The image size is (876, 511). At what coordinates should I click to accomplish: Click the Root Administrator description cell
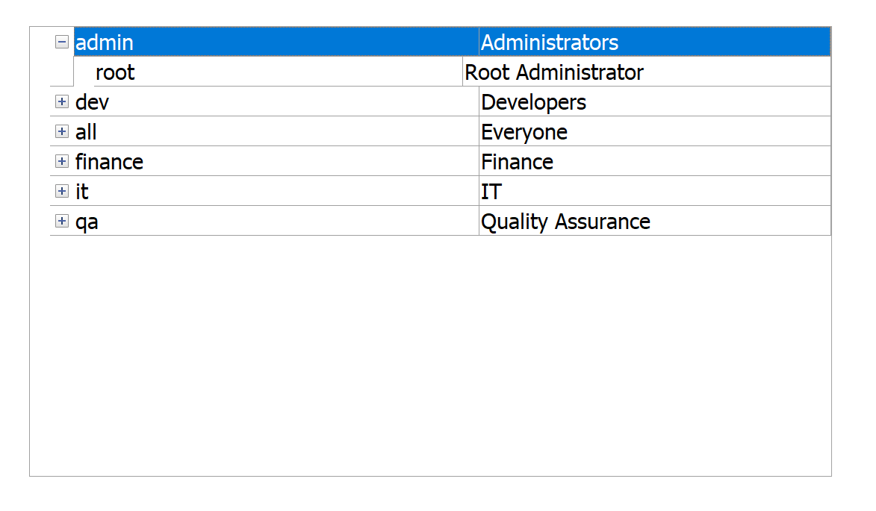coord(554,72)
